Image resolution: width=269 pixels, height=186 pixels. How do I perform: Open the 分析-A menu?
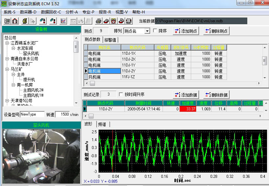72,12
